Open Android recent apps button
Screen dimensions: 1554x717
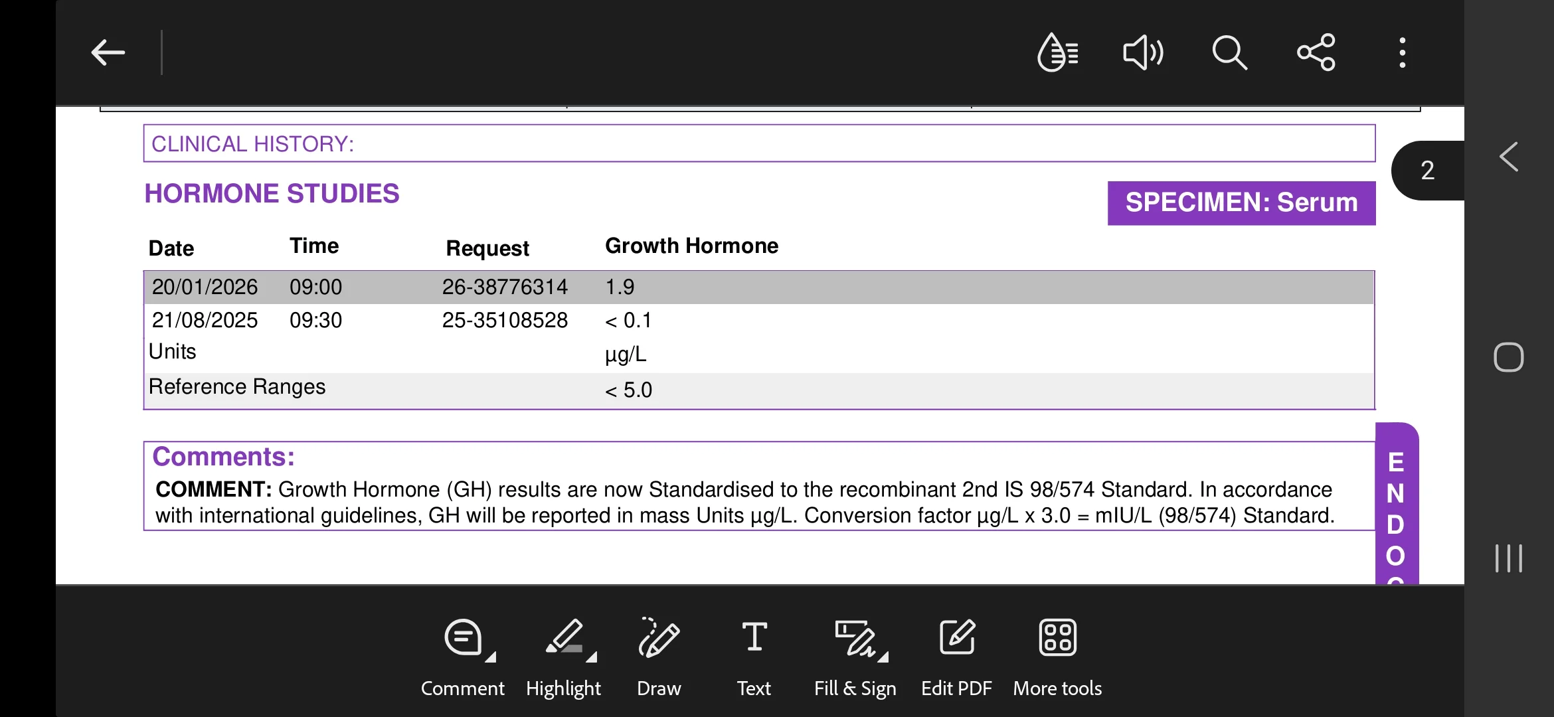(1508, 558)
